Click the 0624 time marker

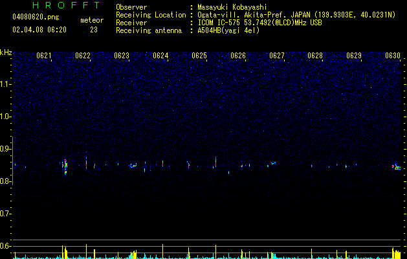(160, 56)
